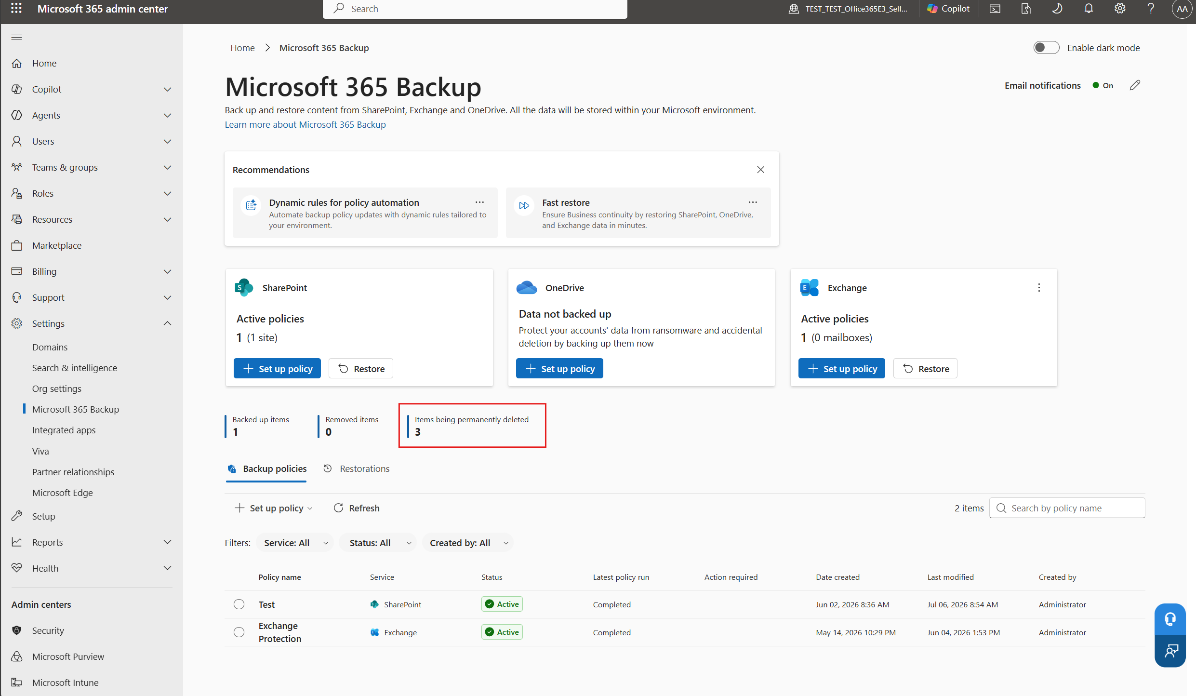Expand the Agents navigation section
The height and width of the screenshot is (696, 1196).
(168, 115)
